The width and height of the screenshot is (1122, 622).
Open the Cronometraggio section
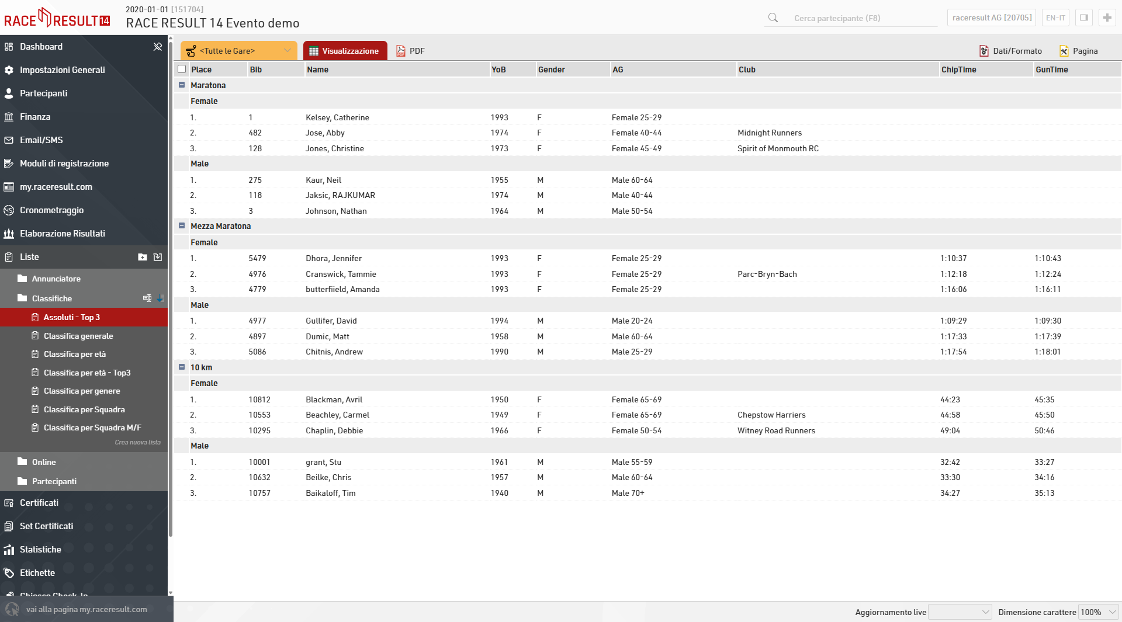click(51, 210)
